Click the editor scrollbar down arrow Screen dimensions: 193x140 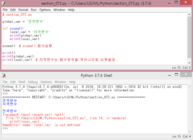coord(189,63)
